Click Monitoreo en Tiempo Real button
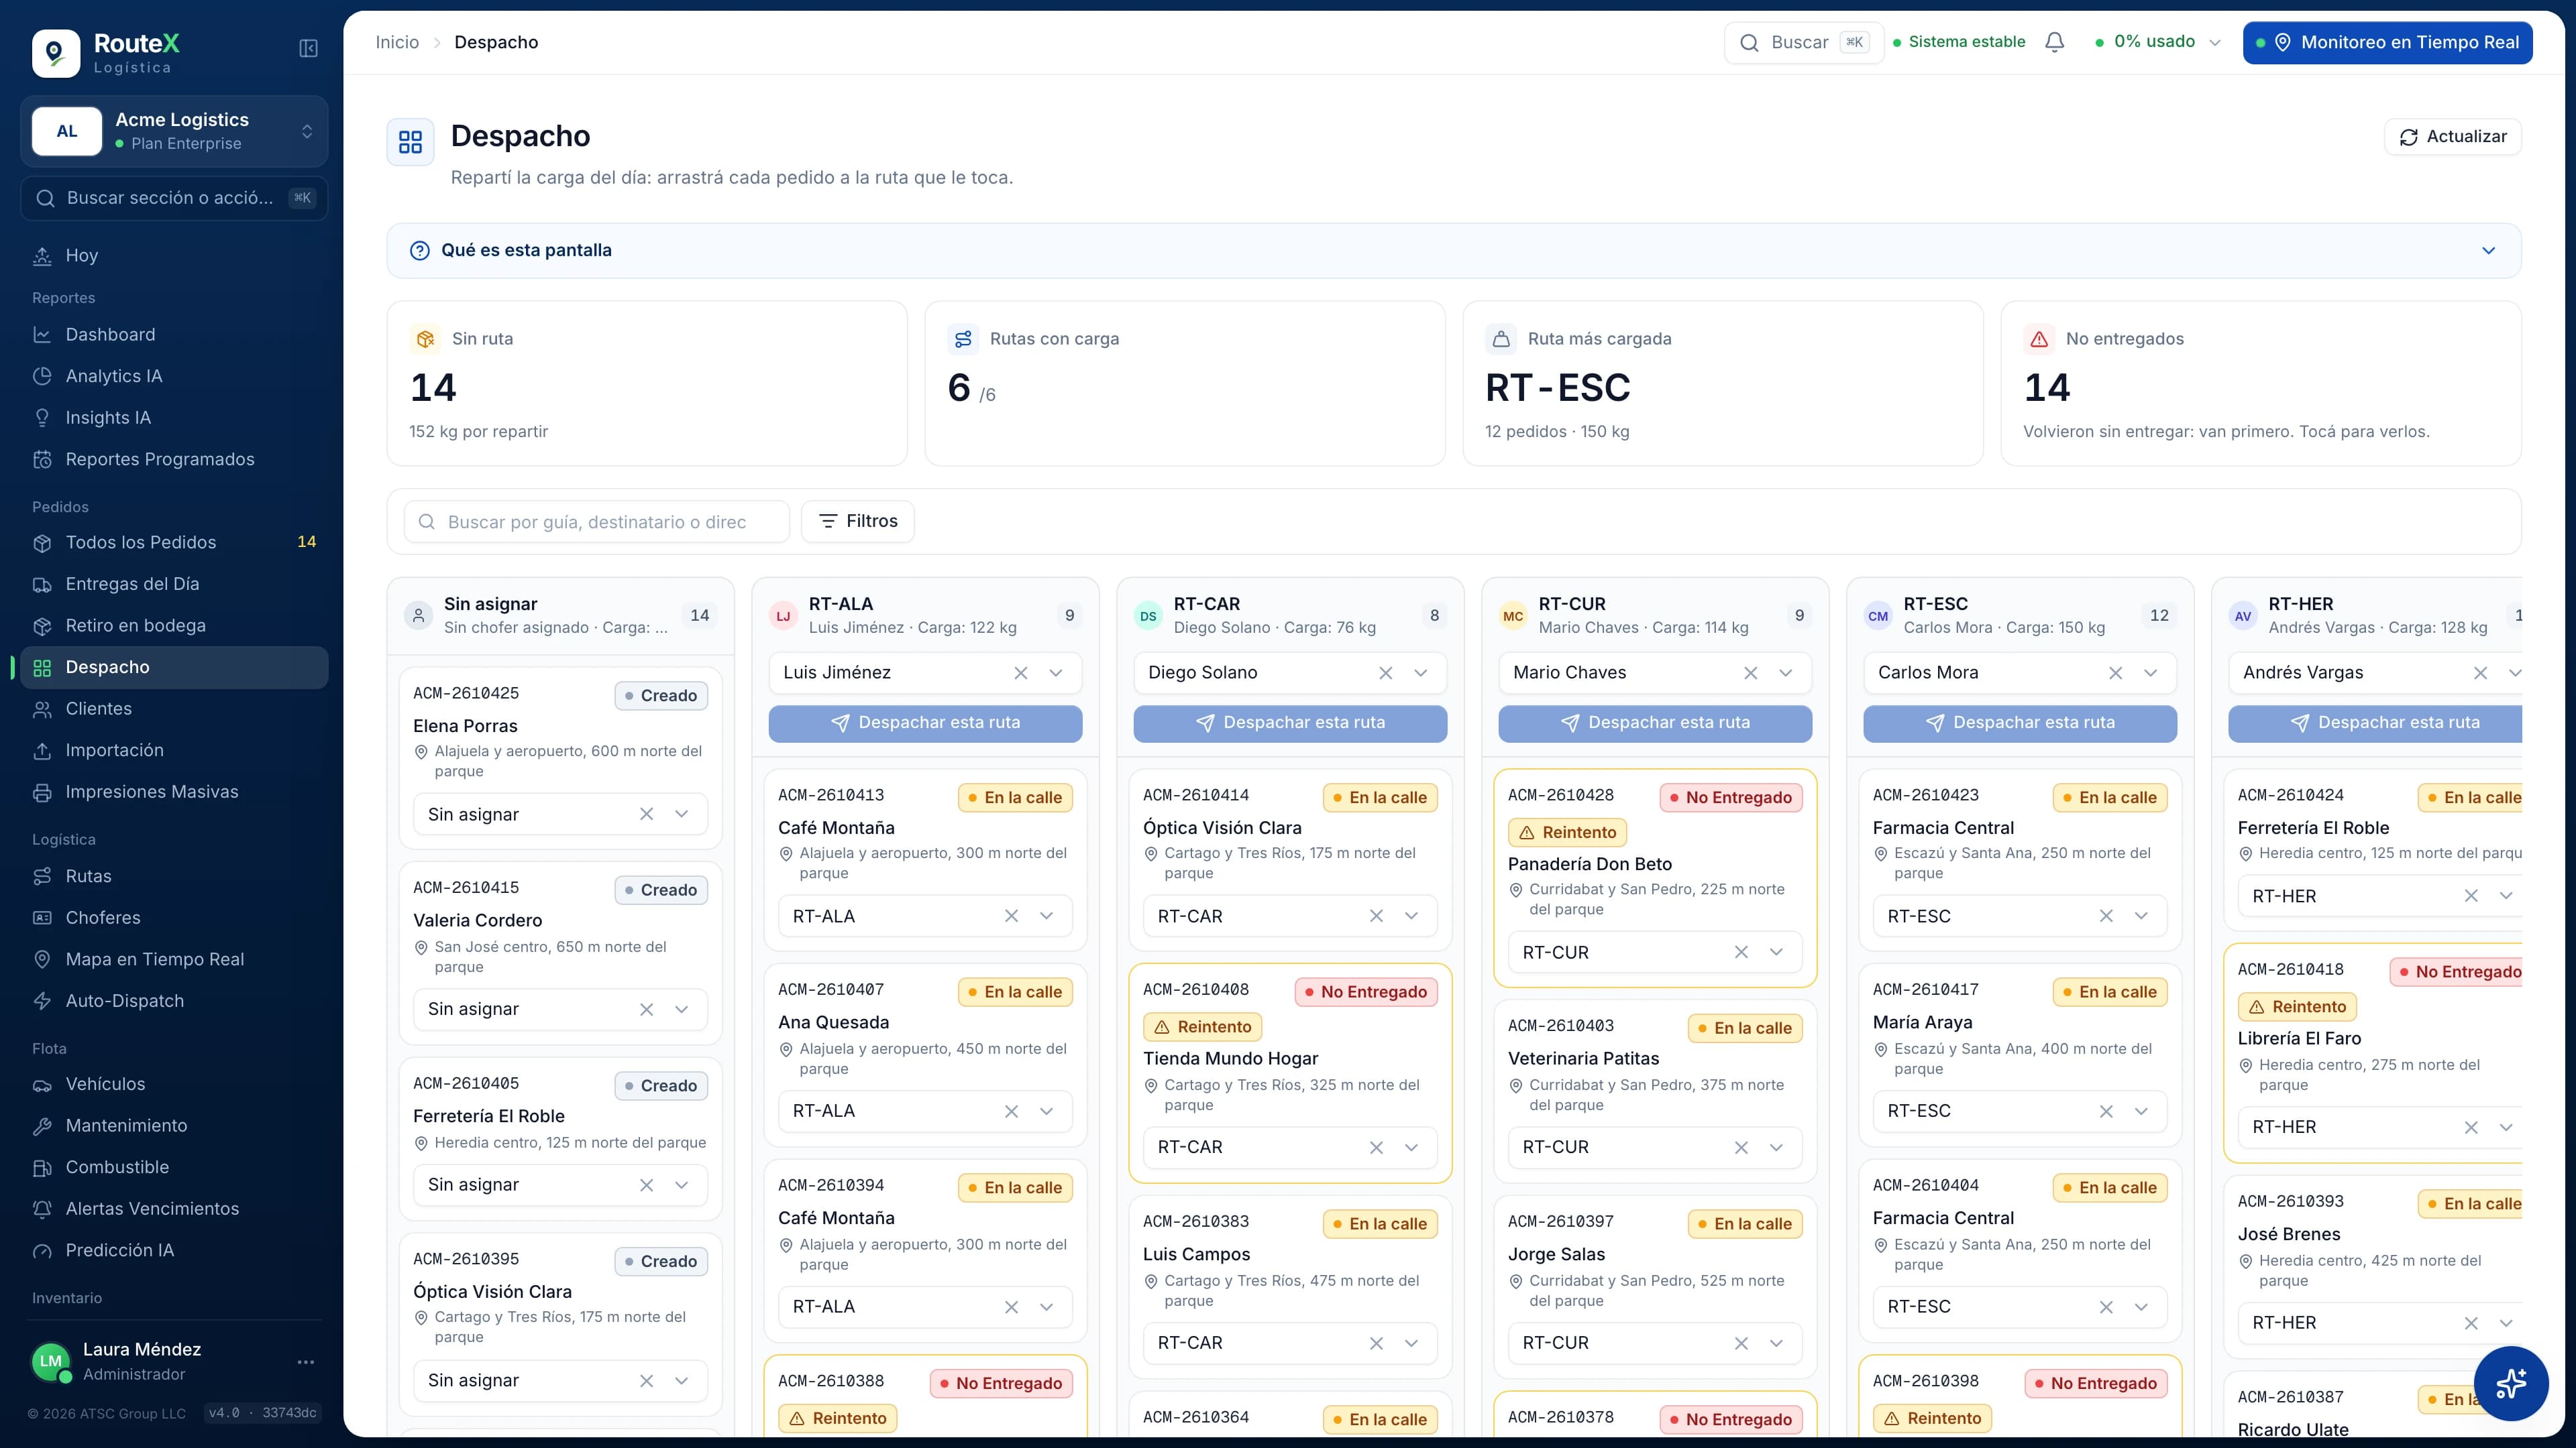Viewport: 2576px width, 1448px height. [2387, 42]
